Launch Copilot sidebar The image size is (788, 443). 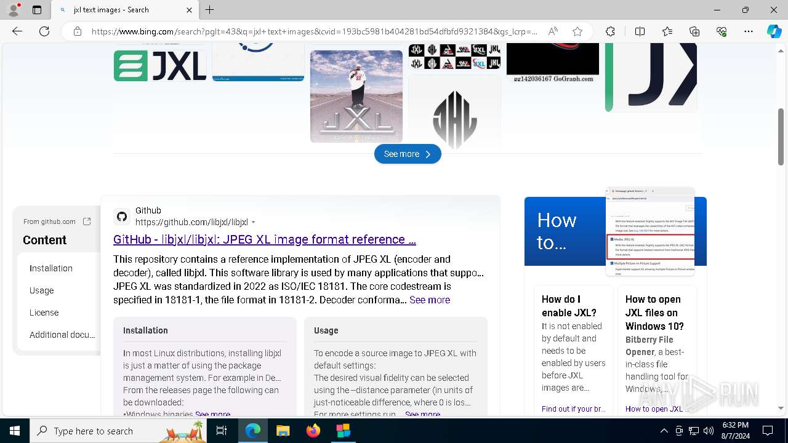point(774,31)
